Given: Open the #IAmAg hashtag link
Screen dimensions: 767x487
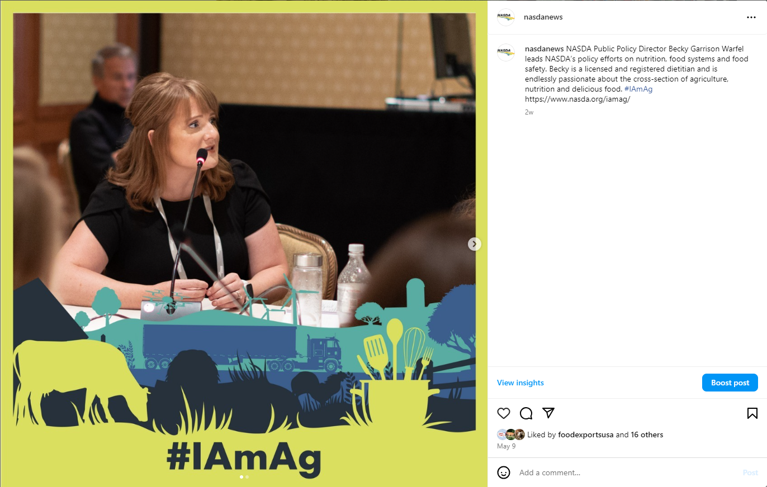Looking at the screenshot, I should click(x=638, y=89).
